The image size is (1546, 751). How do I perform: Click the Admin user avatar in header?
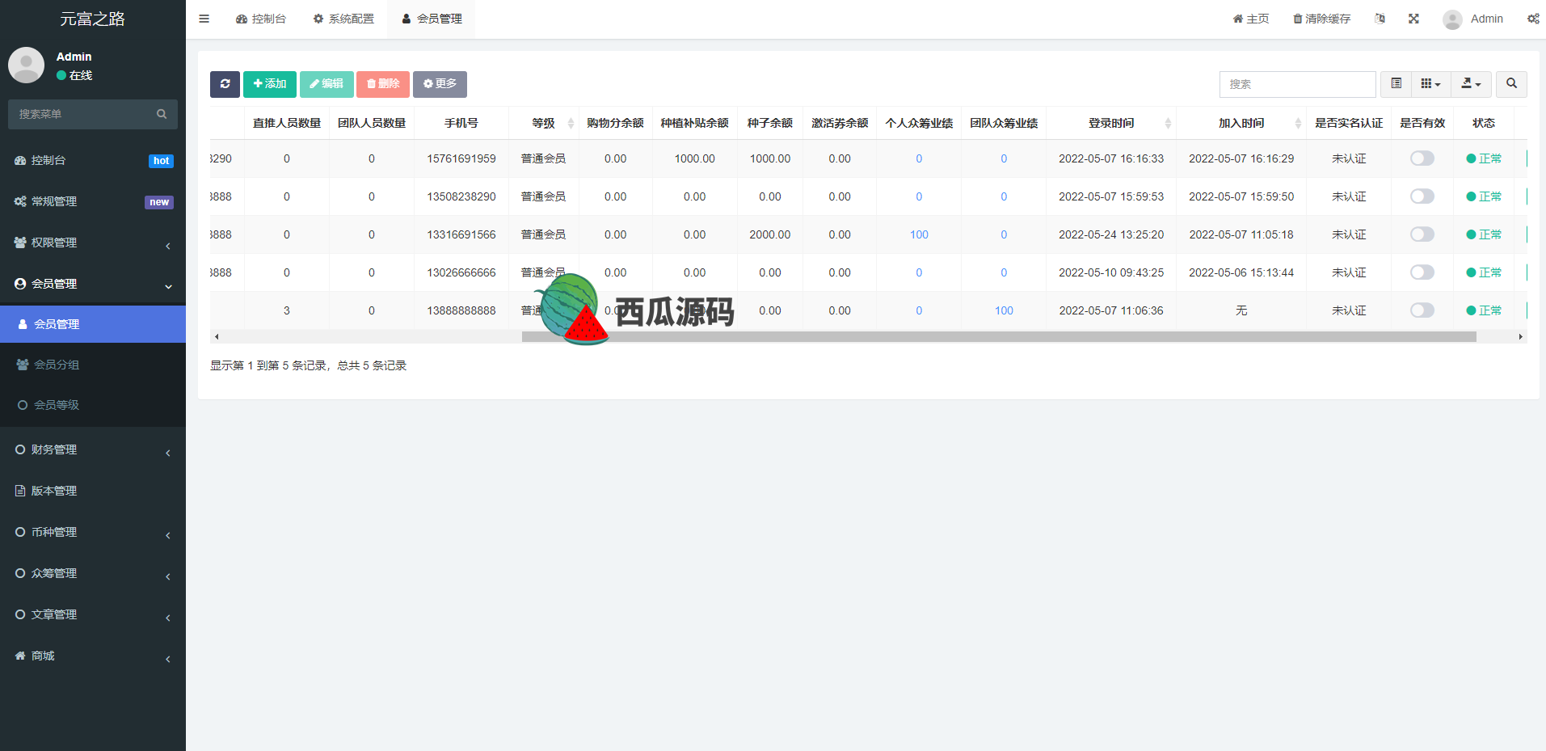click(1452, 19)
